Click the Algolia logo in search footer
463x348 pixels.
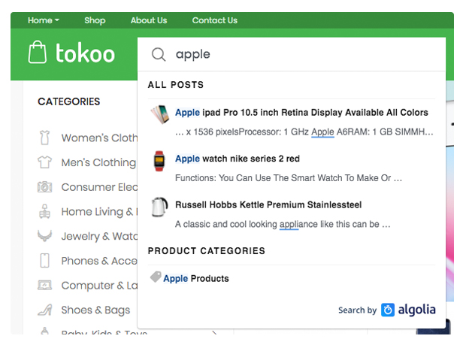[x=407, y=310]
